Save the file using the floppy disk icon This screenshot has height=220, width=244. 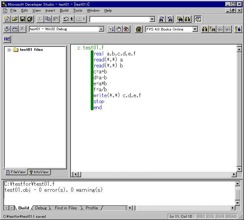pos(23,19)
